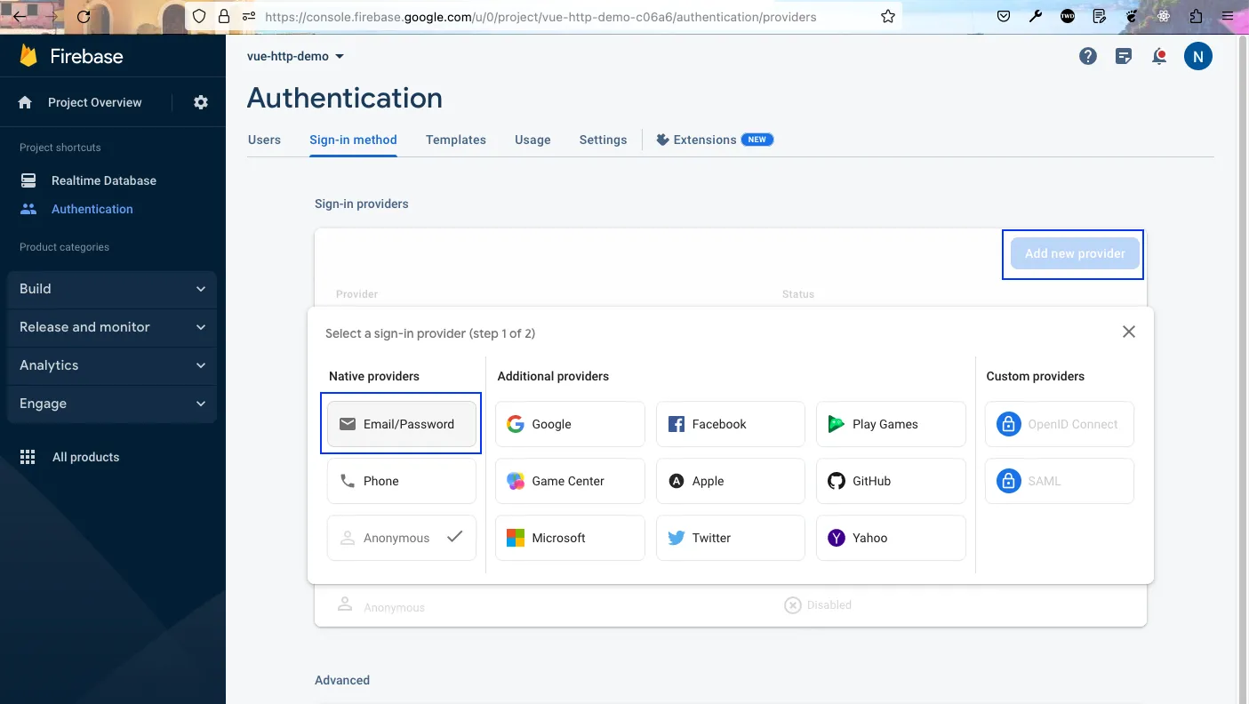1249x704 pixels.
Task: Click the Disabled status text
Action: (829, 604)
